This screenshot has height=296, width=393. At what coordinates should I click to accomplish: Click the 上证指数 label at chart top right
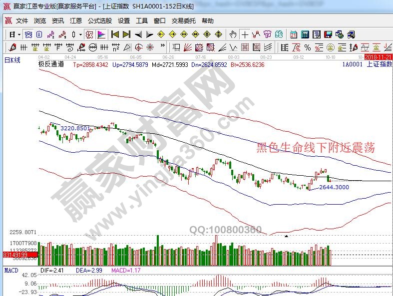[x=380, y=64]
